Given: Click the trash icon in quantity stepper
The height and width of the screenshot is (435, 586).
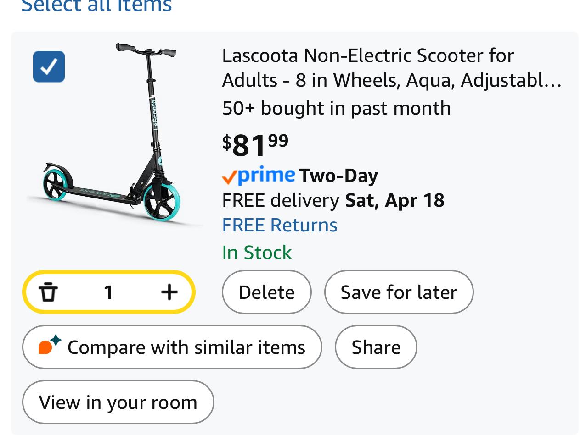Looking at the screenshot, I should click(48, 292).
